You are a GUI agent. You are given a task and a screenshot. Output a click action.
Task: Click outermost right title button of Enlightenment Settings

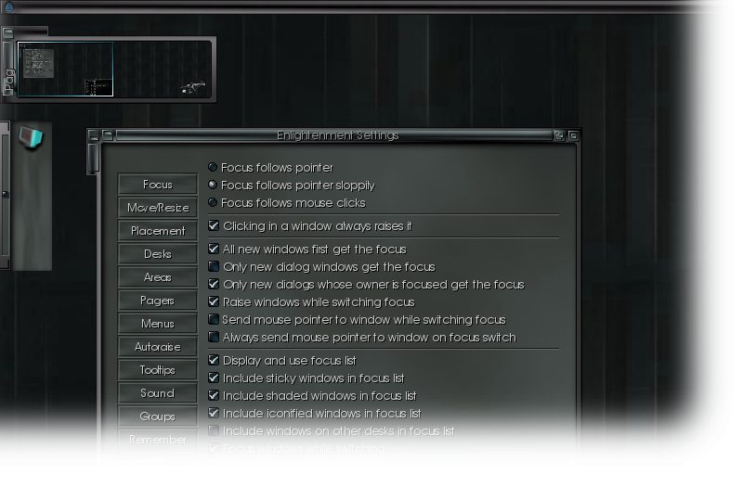(x=573, y=135)
